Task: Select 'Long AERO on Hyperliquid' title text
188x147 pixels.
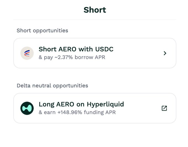Action: click(x=81, y=104)
